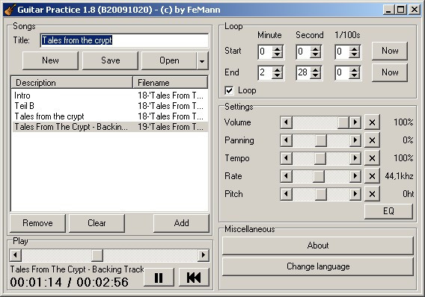The image size is (425, 297).
Task: Click the End Second value field
Action: pyautogui.click(x=303, y=72)
